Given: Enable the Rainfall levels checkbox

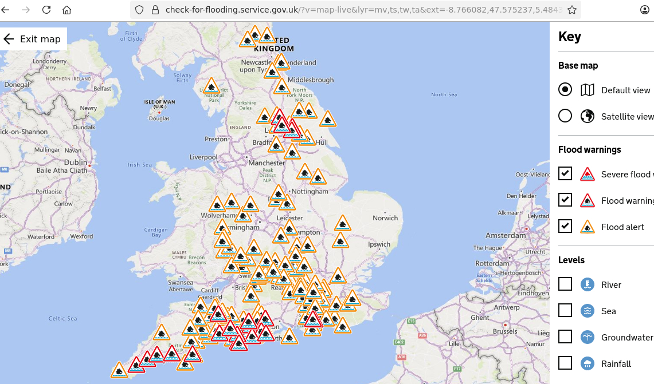Looking at the screenshot, I should (x=565, y=363).
